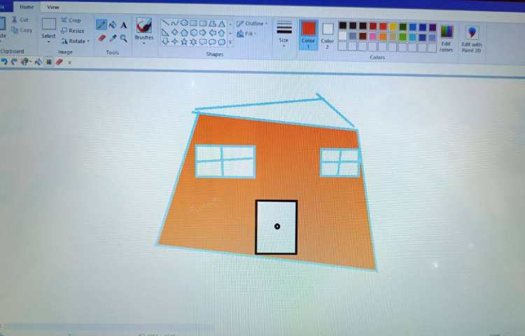The width and height of the screenshot is (525, 336).
Task: Select the Pencil tool
Action: (101, 24)
